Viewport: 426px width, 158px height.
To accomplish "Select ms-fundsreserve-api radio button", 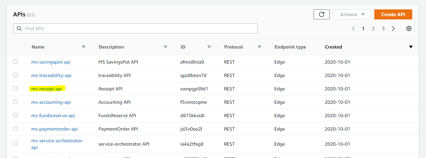I will 15,115.
